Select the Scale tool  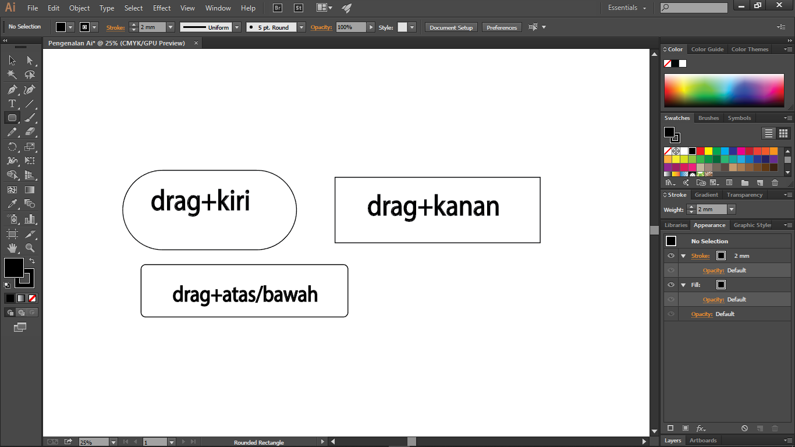(30, 147)
